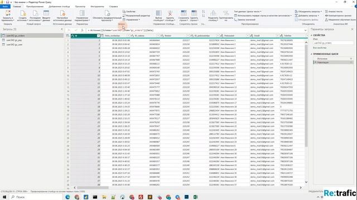
Task: Open Append Queries (Добавить запросы) dropdown
Action: tap(307, 16)
